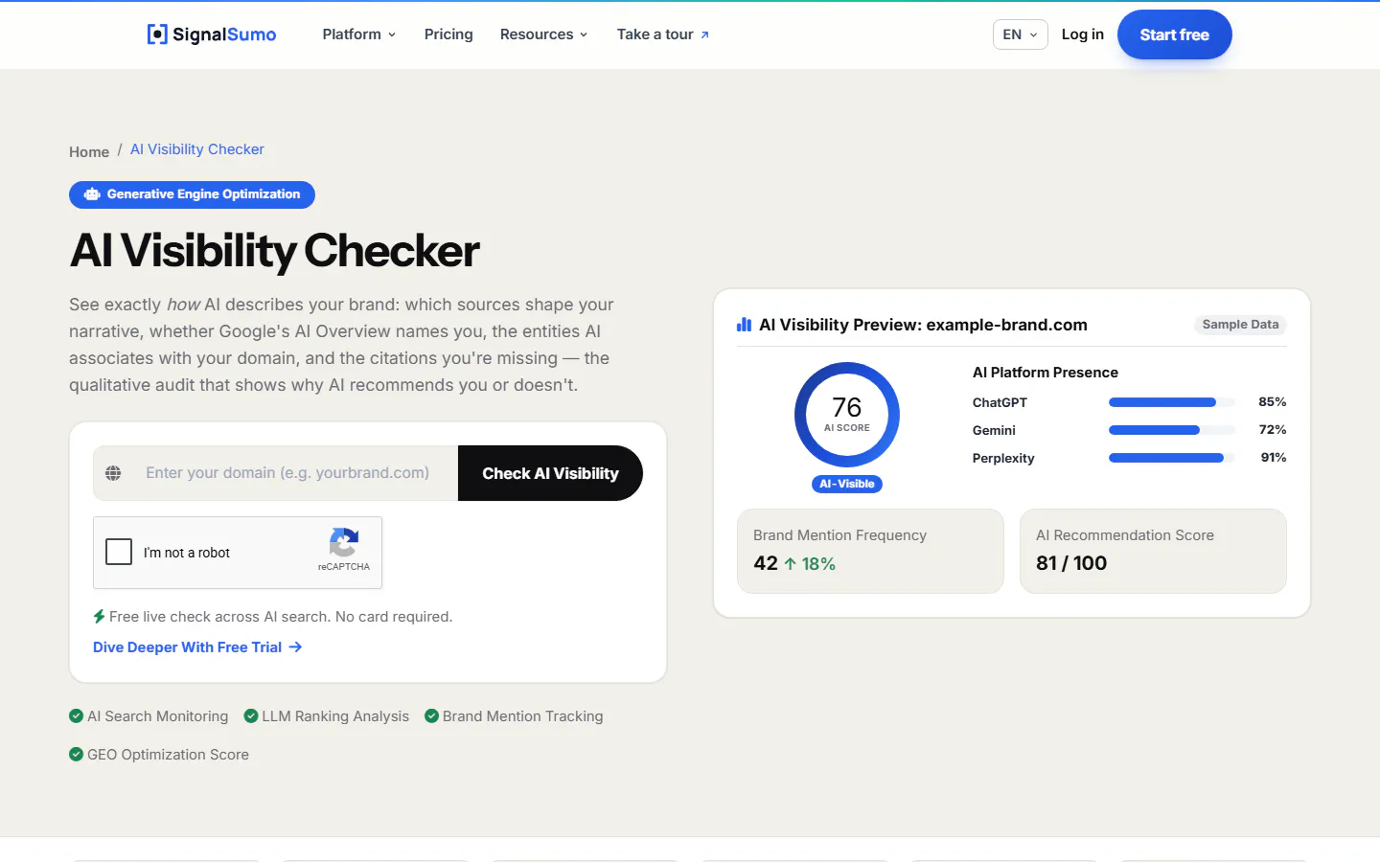The image size is (1380, 862).
Task: Click the AI Recommendation Score card
Action: (1153, 551)
